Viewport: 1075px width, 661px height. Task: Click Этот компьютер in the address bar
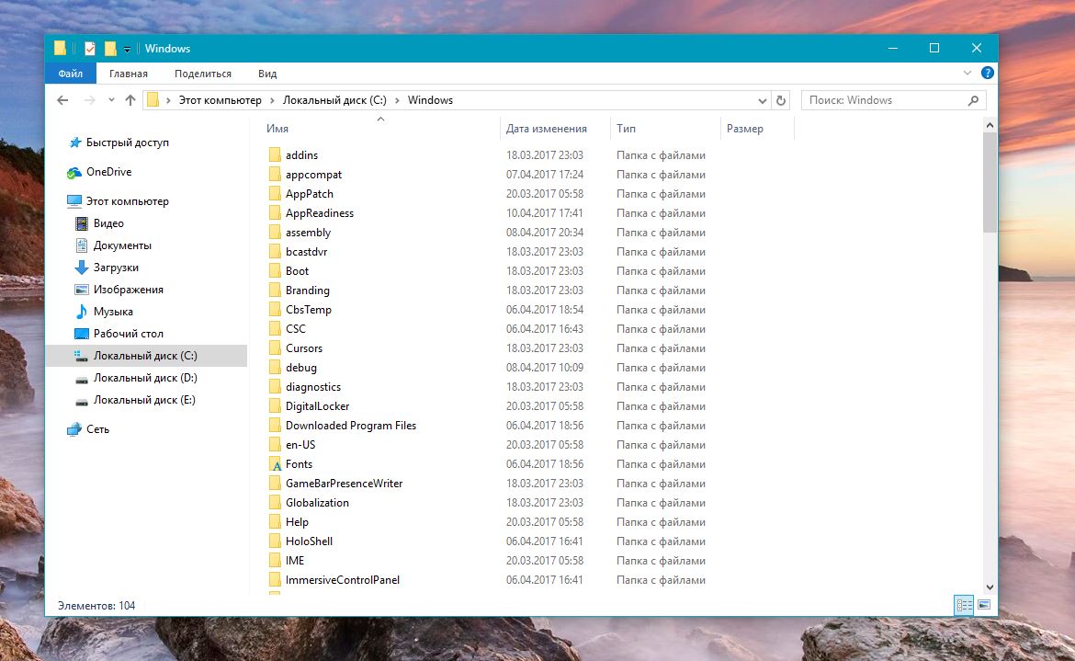coord(221,100)
